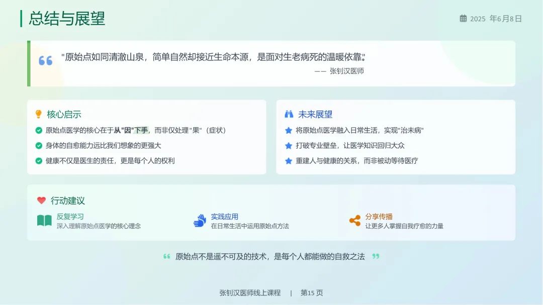The height and width of the screenshot is (305, 543).
Task: Click the binoculars icon next to 未来展望
Action: pos(289,114)
